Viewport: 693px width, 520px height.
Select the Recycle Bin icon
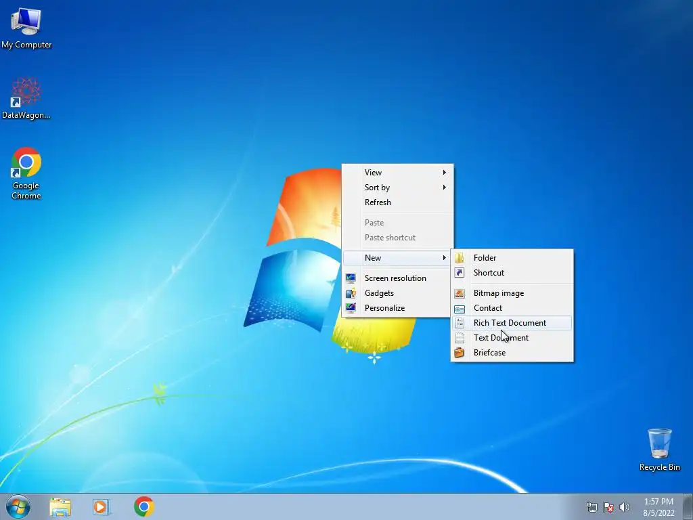(659, 450)
